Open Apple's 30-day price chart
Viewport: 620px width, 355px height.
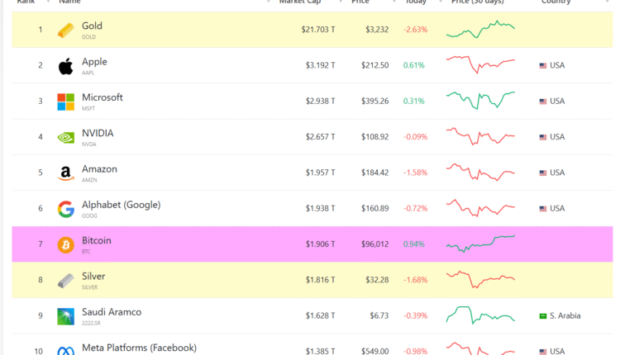pyautogui.click(x=479, y=63)
